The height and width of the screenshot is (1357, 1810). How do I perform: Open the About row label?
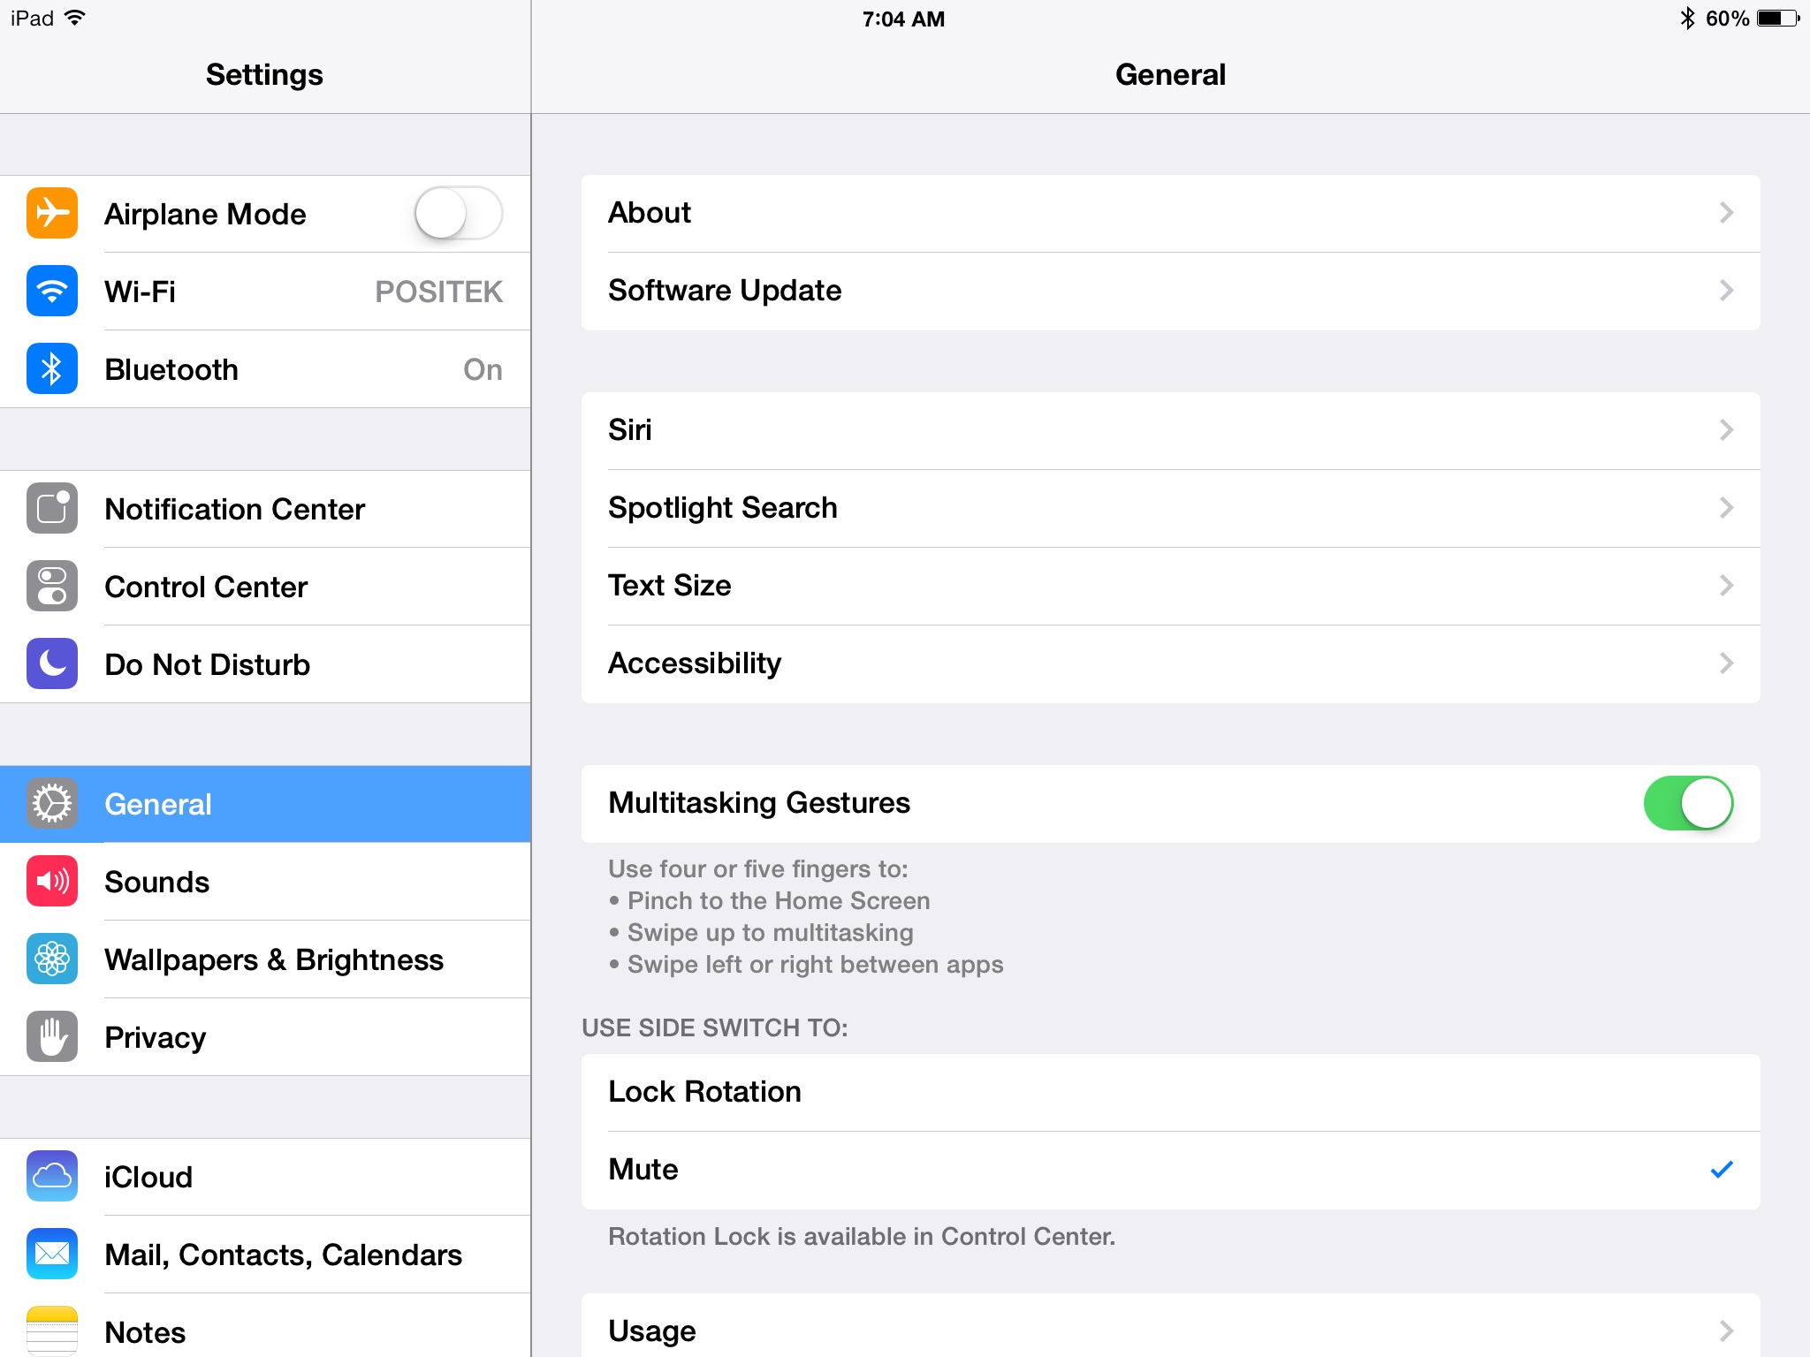650,213
